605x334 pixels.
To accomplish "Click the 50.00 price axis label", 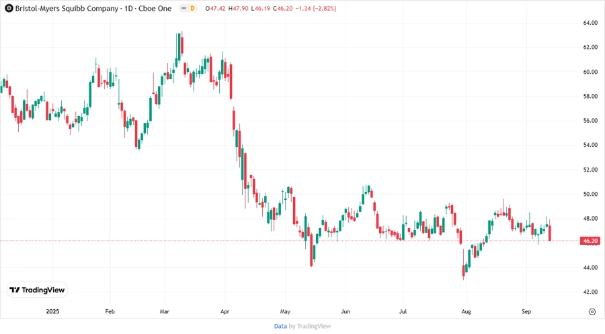I will 590,194.
